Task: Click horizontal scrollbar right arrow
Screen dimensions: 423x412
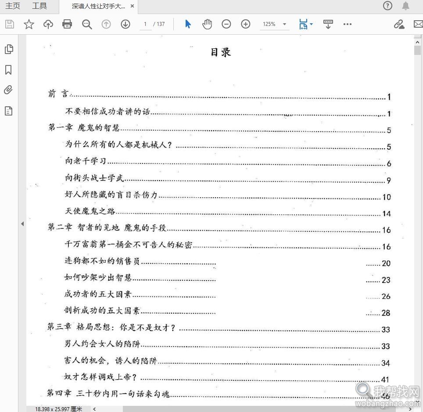Action: (x=410, y=409)
